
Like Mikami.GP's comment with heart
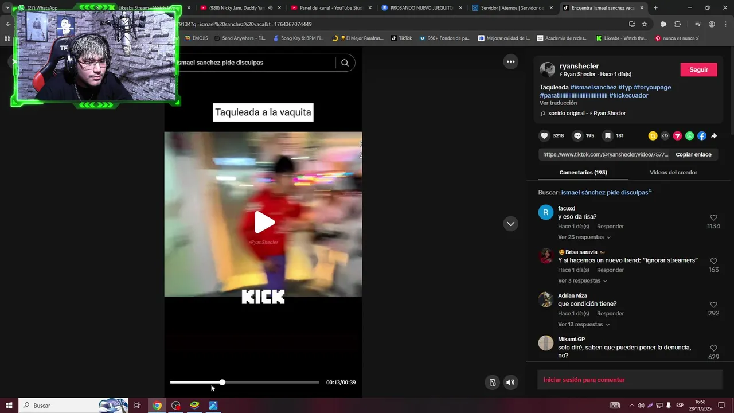coord(713,348)
